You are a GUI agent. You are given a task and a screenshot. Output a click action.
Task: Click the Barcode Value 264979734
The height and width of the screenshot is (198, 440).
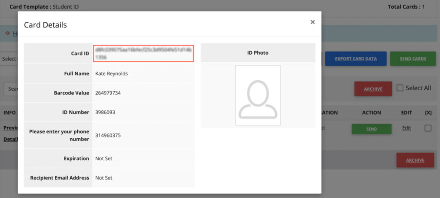point(111,93)
